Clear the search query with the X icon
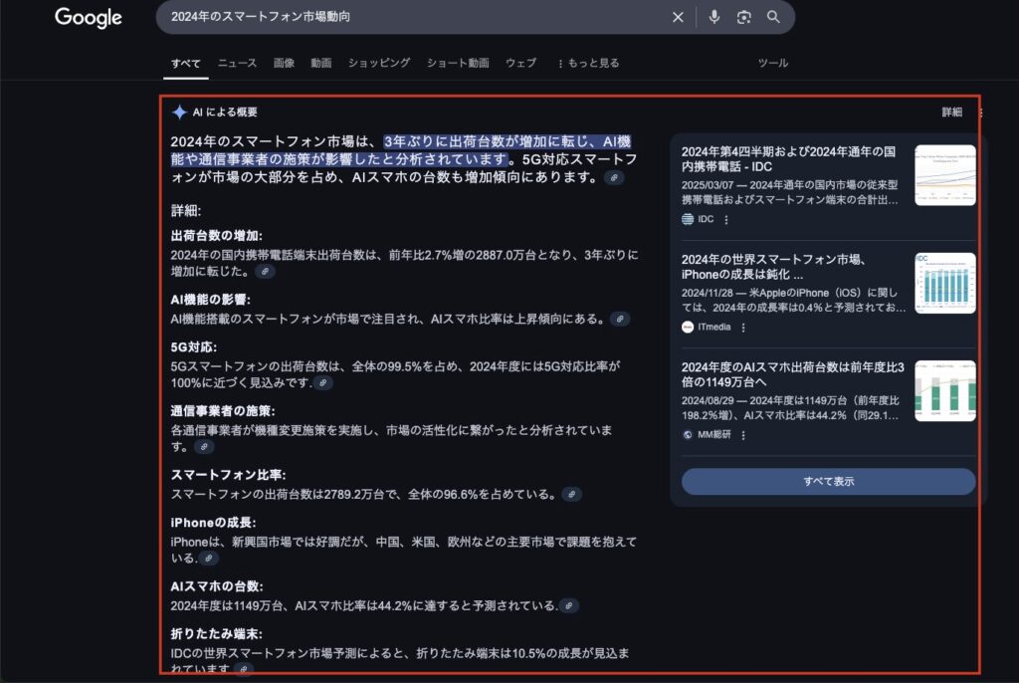This screenshot has height=683, width=1019. (x=678, y=17)
